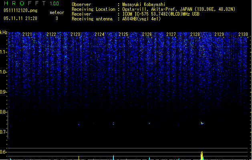This screenshot has height=160, width=252.
Task: Click the timestamp 05.11.11 21:20
Action: [20, 18]
